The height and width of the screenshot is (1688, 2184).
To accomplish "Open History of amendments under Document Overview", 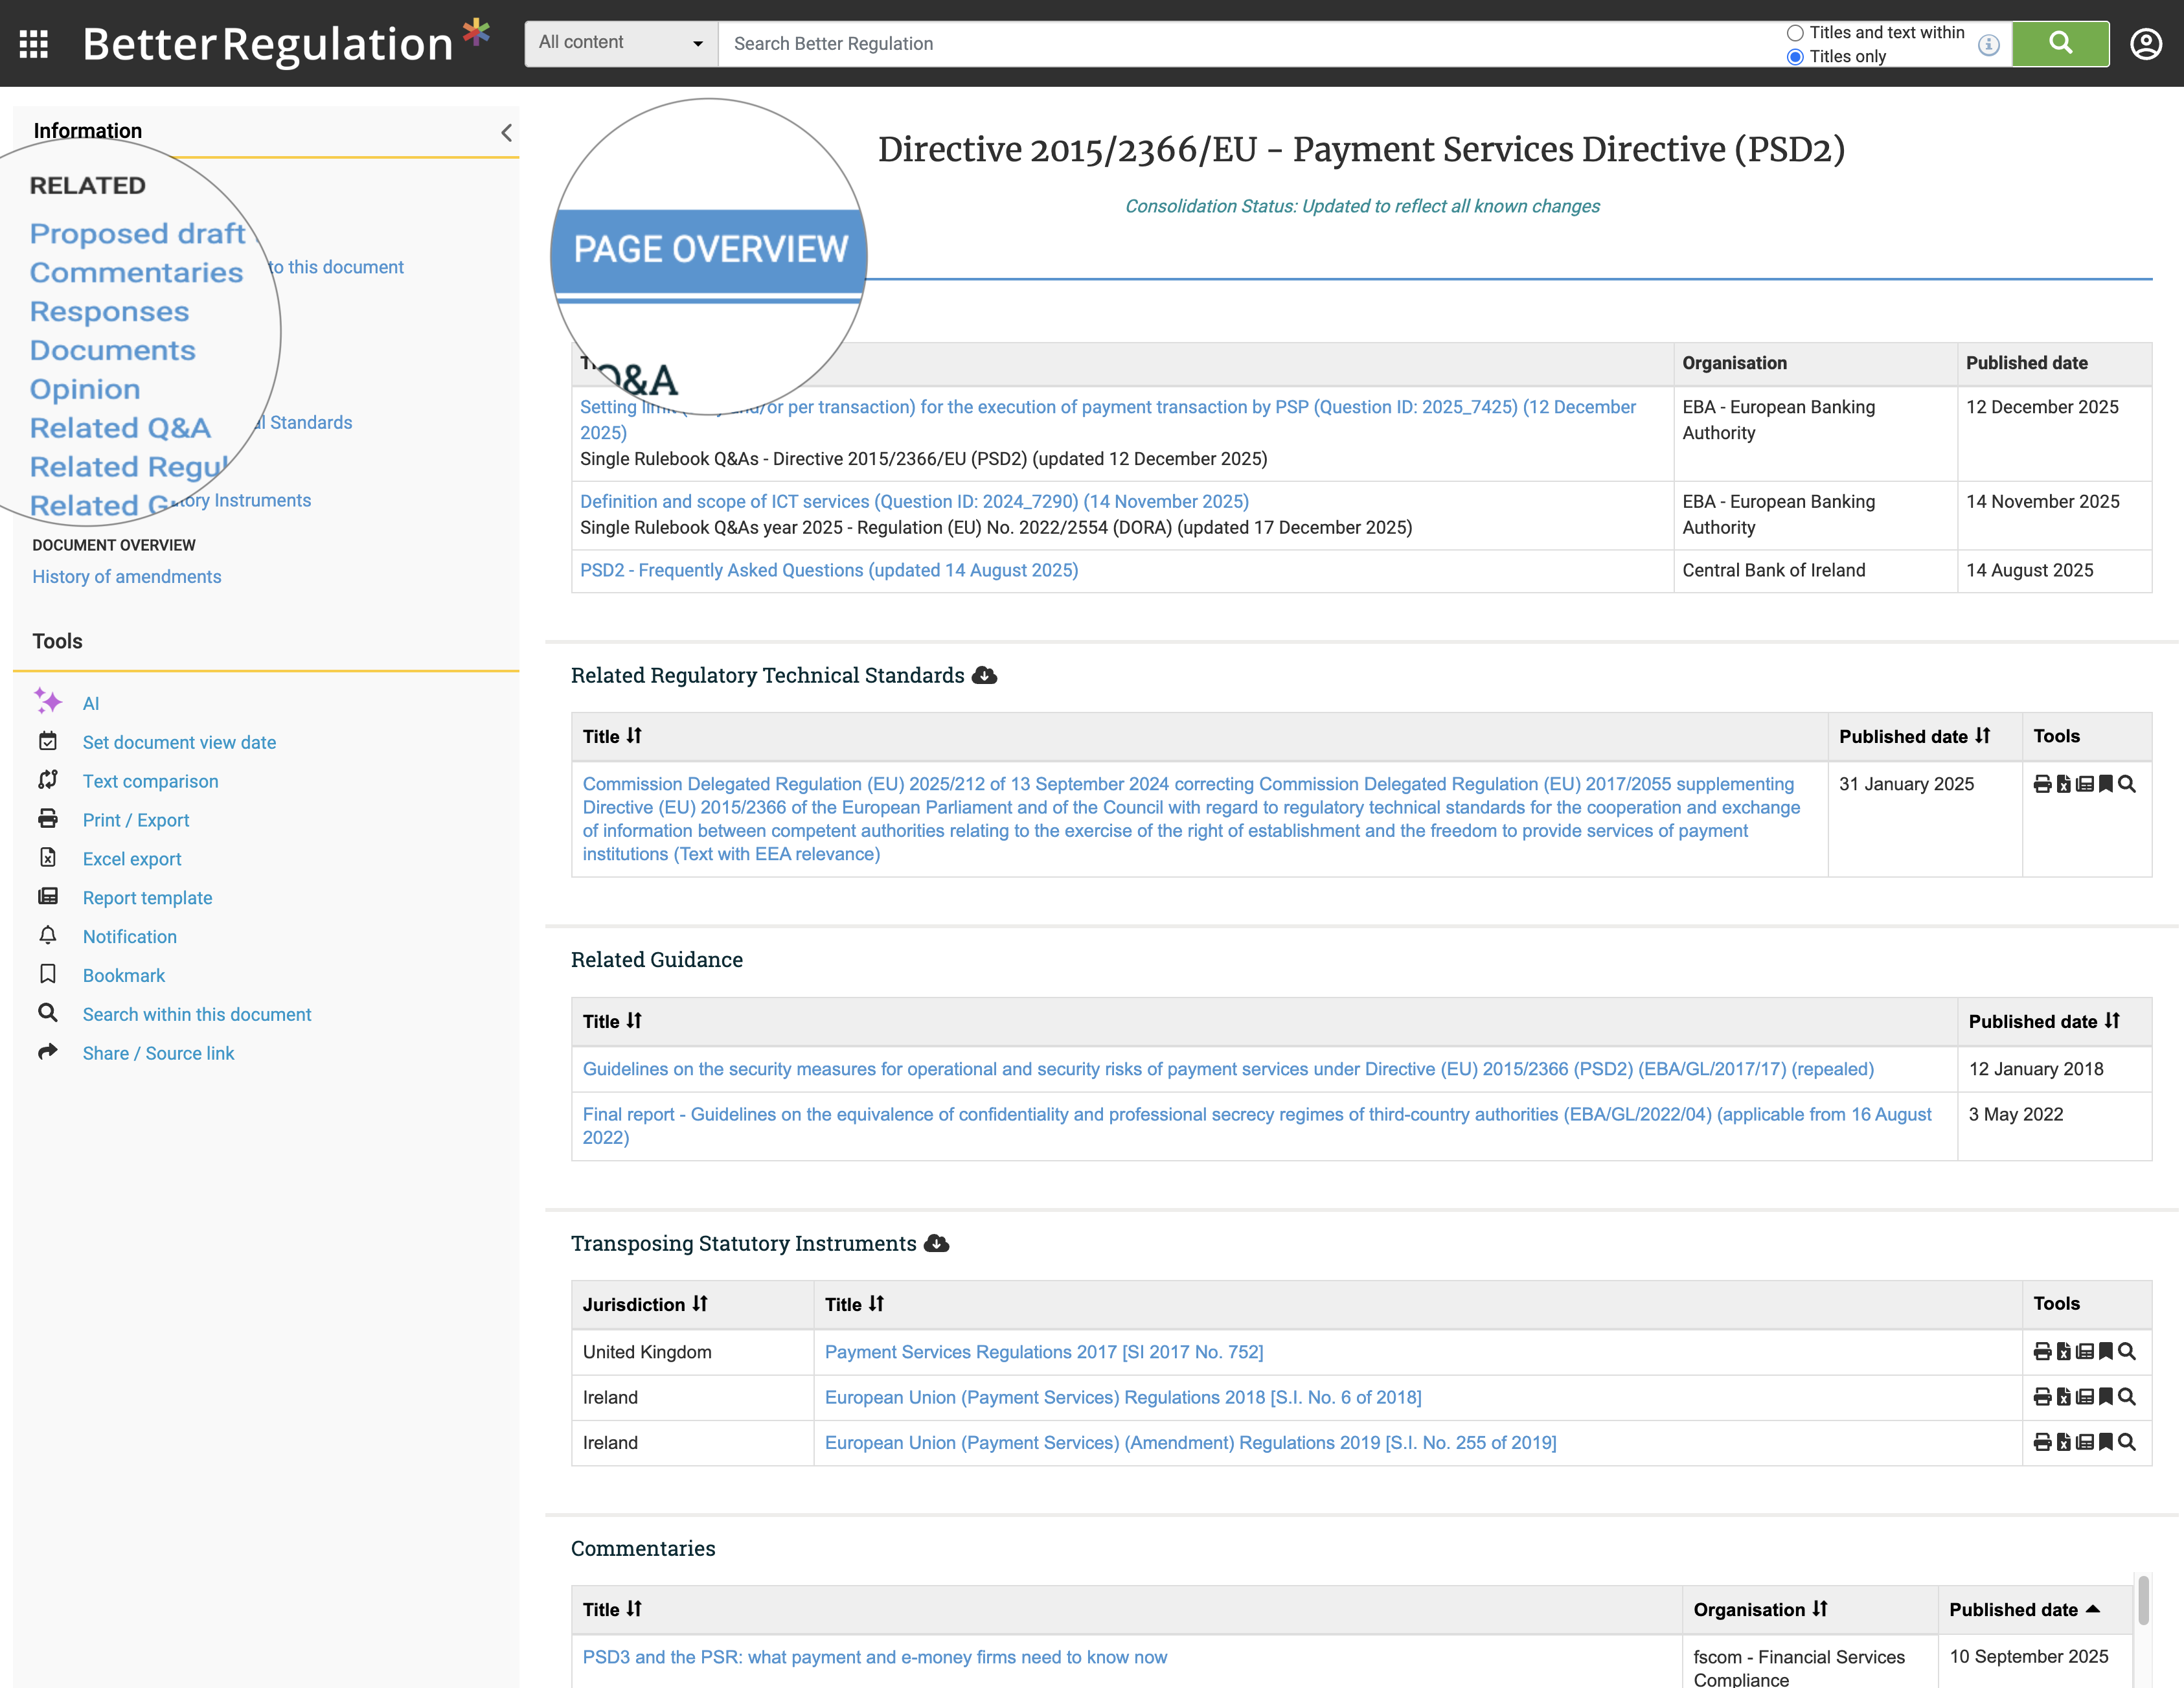I will (x=126, y=576).
